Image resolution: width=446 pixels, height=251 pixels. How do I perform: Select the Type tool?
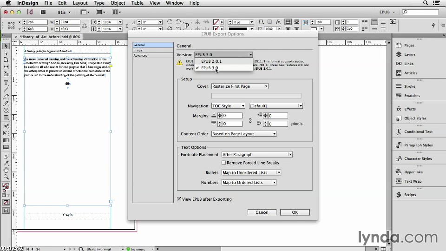point(6,83)
